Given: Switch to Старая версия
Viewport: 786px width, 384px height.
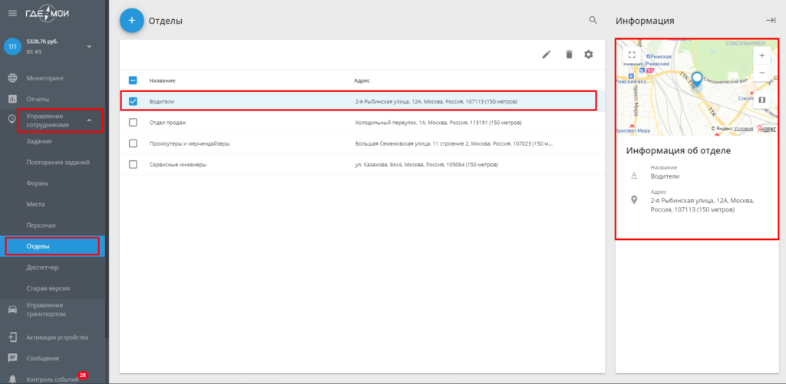Looking at the screenshot, I should point(48,288).
